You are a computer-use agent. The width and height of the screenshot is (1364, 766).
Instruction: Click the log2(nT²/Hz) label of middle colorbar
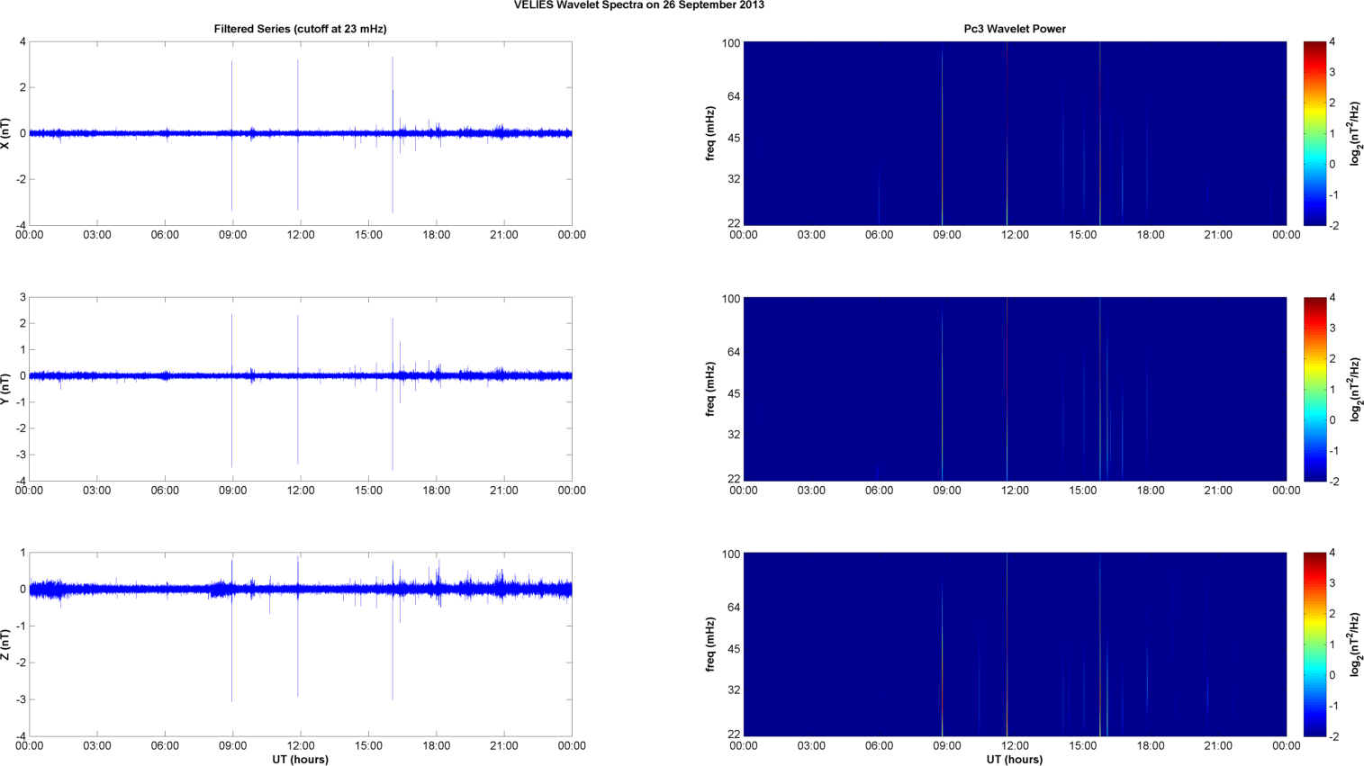1355,389
